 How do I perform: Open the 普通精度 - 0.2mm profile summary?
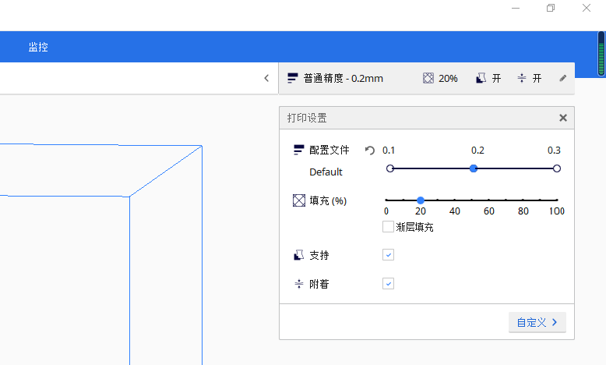coord(335,78)
